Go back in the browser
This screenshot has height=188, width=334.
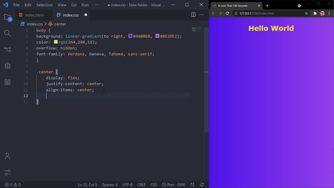click(213, 13)
